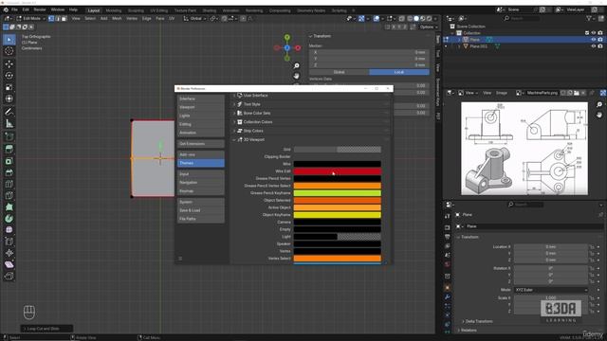607x341 pixels.
Task: Switch to the UV Editing workspace tab
Action: tap(158, 10)
